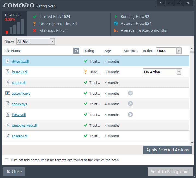196x178 pixels.
Task: Click the help question mark button
Action: coord(161,3)
